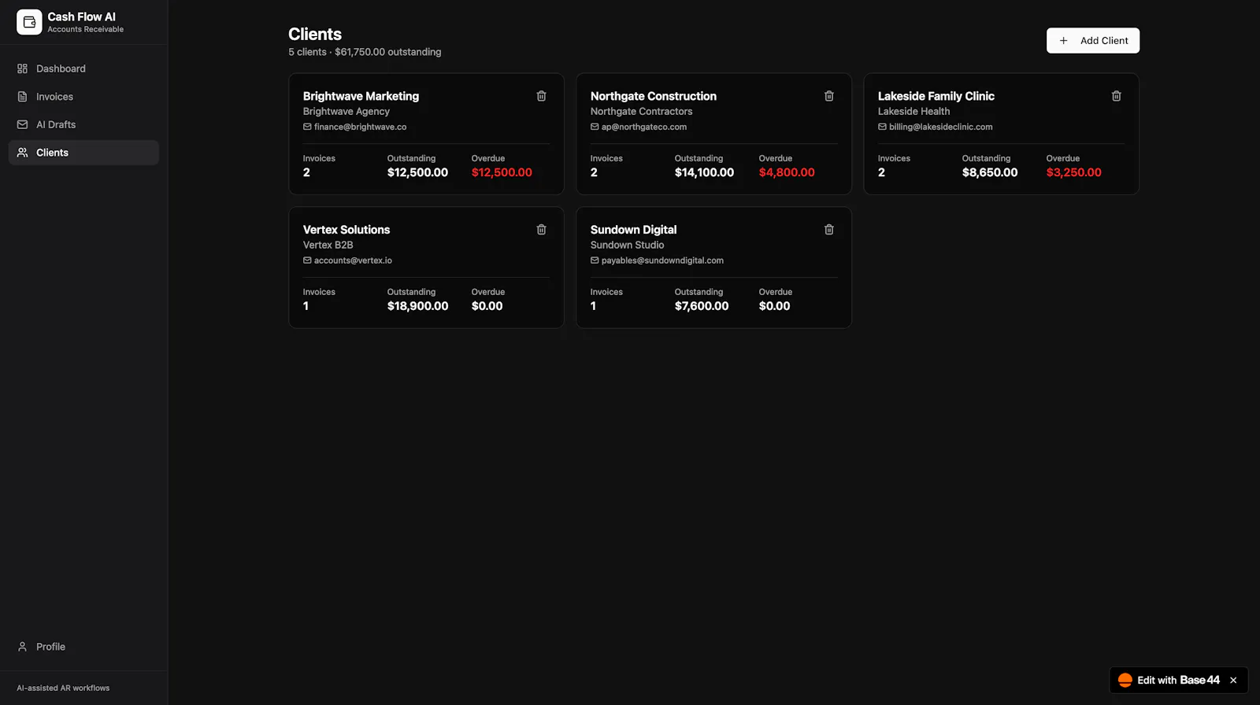The height and width of the screenshot is (705, 1260).
Task: Open the Brightwave Marketing client name
Action: pos(361,96)
